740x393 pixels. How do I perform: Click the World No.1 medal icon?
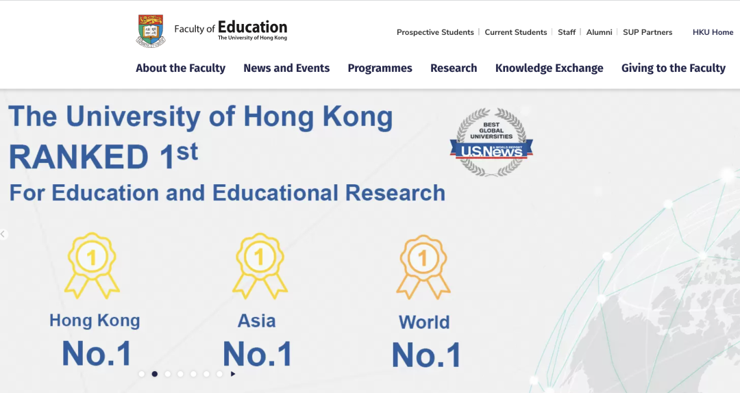(x=423, y=267)
